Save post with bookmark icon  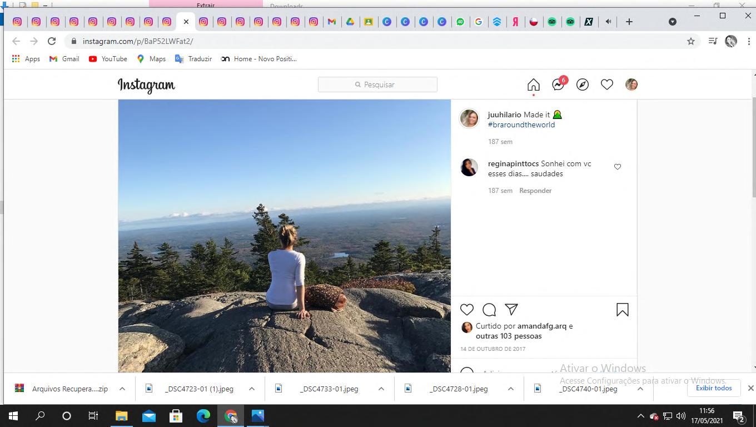[623, 310]
